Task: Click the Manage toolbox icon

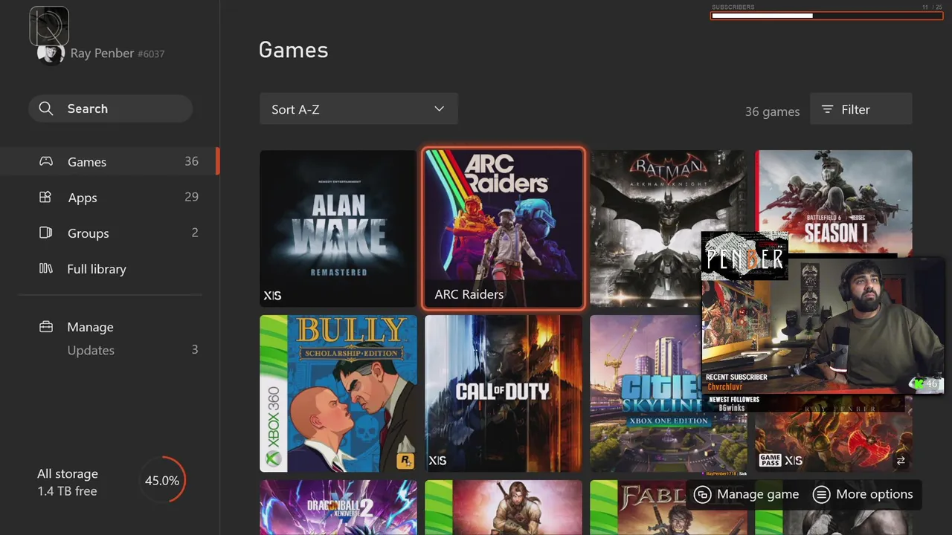Action: [x=45, y=326]
